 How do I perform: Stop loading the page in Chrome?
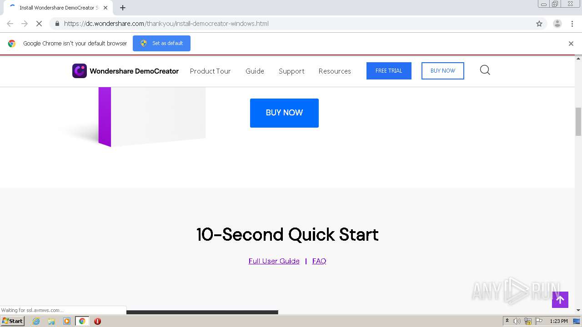coord(39,24)
